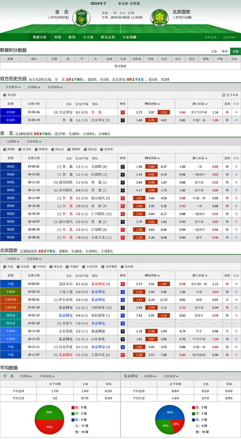Image resolution: width=241 pixels, height=439 pixels.
Task: Click the 中超杯 league tag for 19-02-23
Action: click(x=11, y=292)
